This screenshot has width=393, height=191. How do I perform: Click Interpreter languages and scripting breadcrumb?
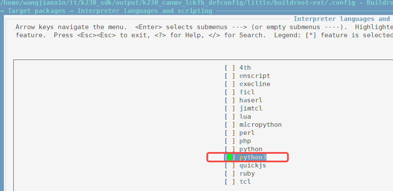[145, 11]
